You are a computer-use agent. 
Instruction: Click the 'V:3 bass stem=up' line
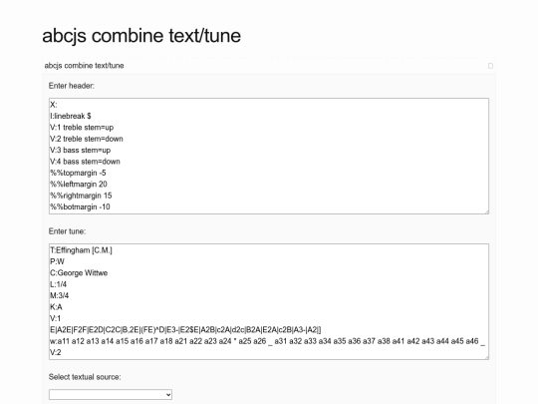pos(81,150)
